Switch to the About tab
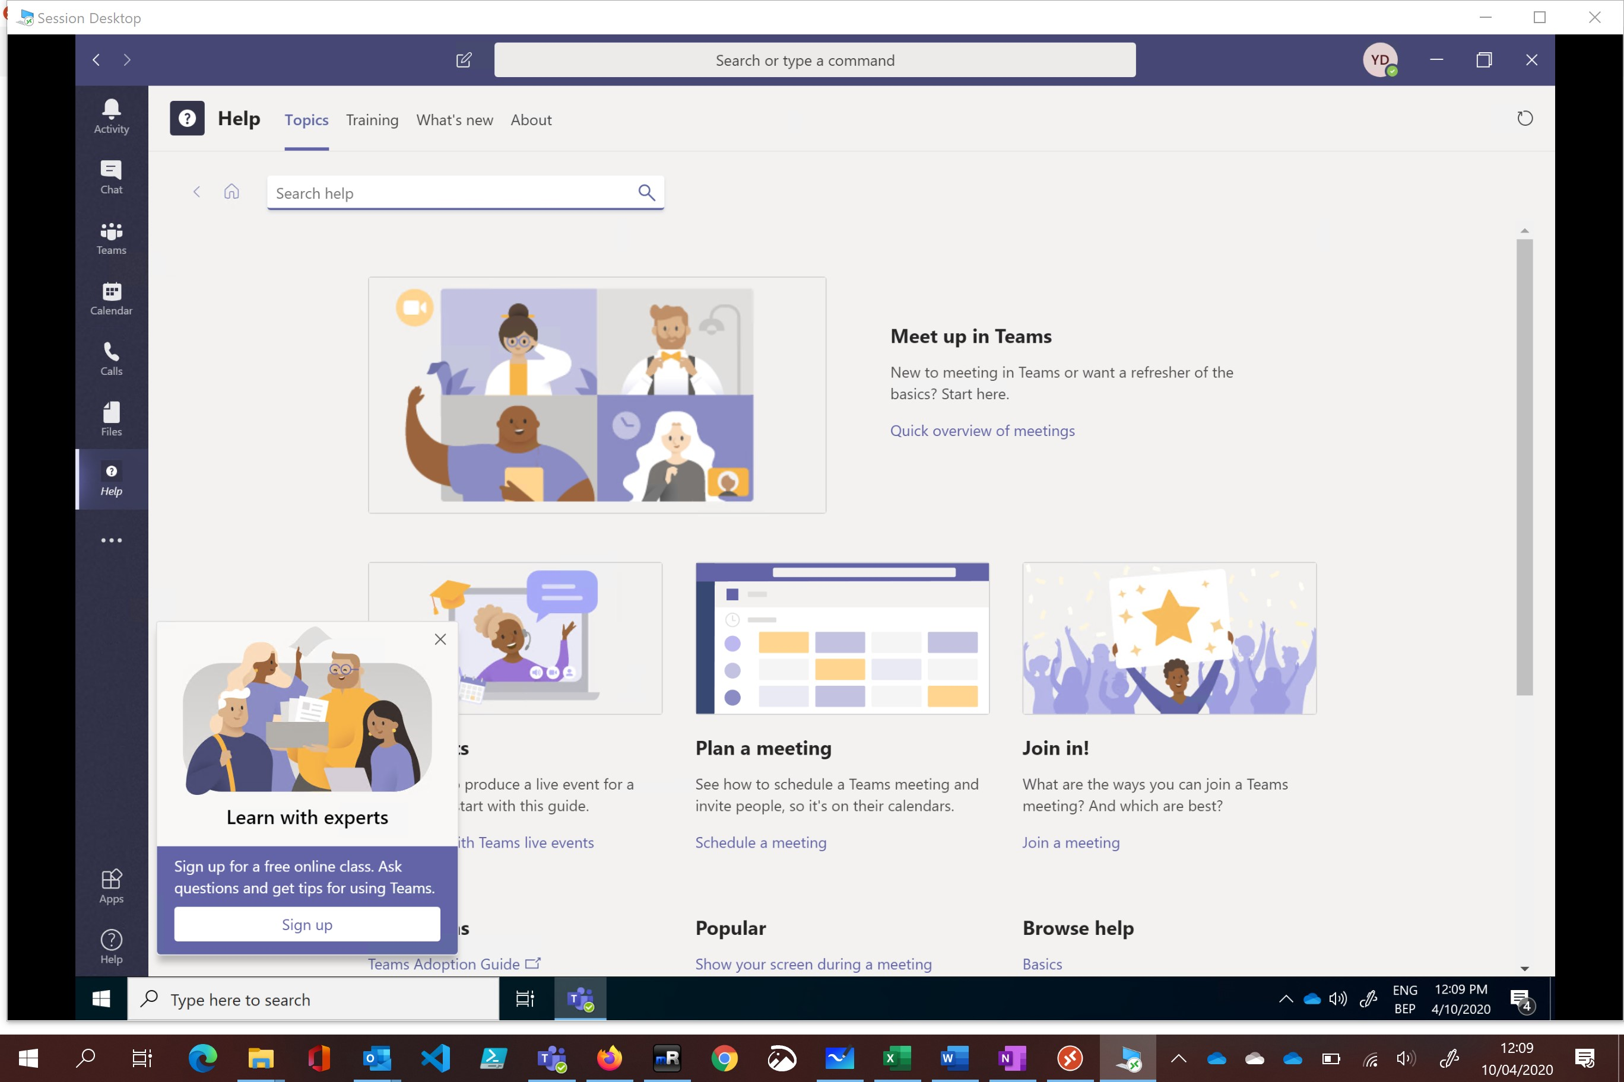1624x1082 pixels. coord(531,120)
